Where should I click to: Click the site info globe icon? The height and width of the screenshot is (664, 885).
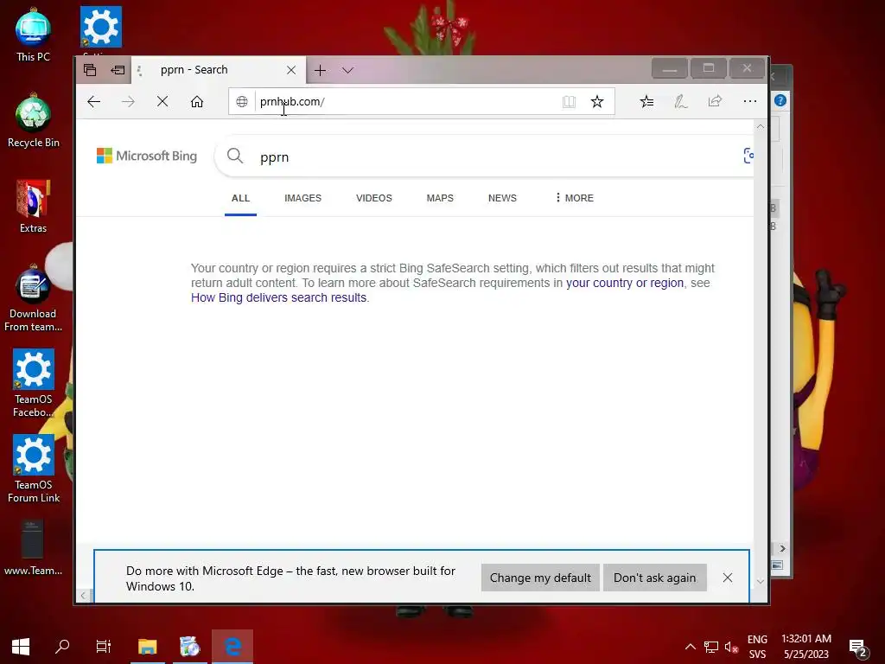[242, 102]
